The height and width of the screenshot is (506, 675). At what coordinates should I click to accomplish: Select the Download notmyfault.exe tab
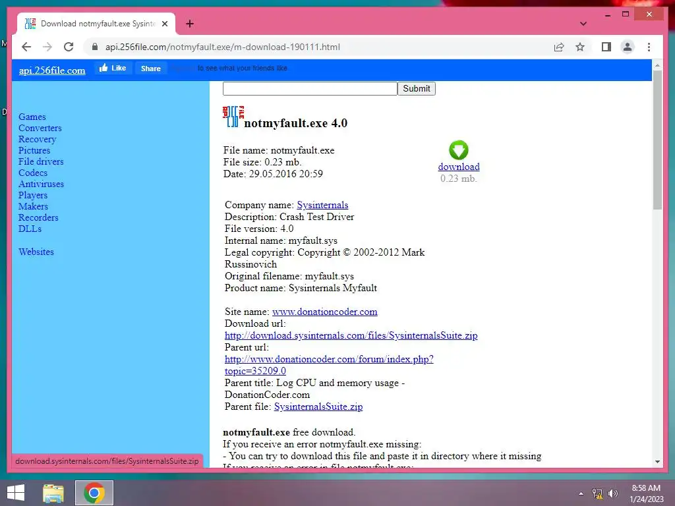tap(96, 24)
